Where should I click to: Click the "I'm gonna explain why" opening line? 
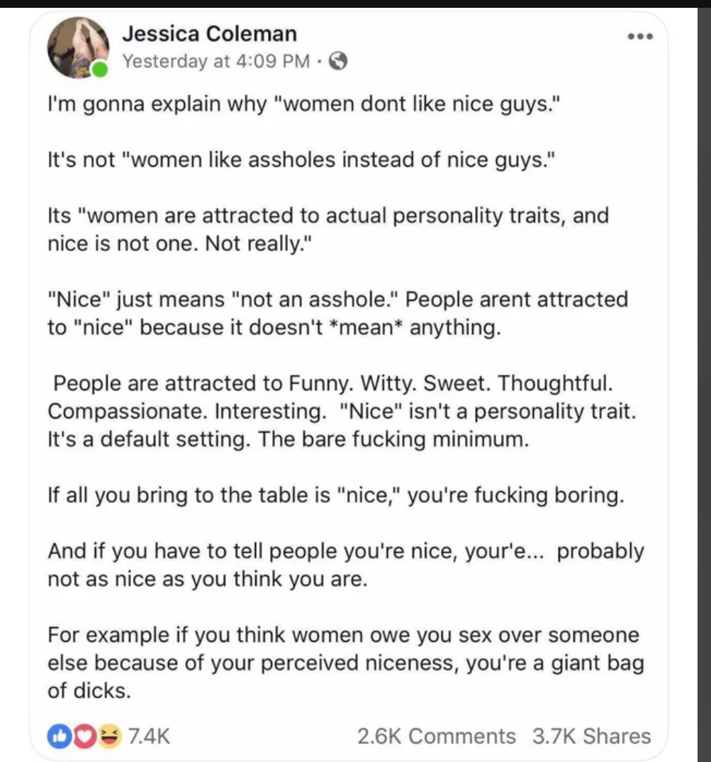304,104
